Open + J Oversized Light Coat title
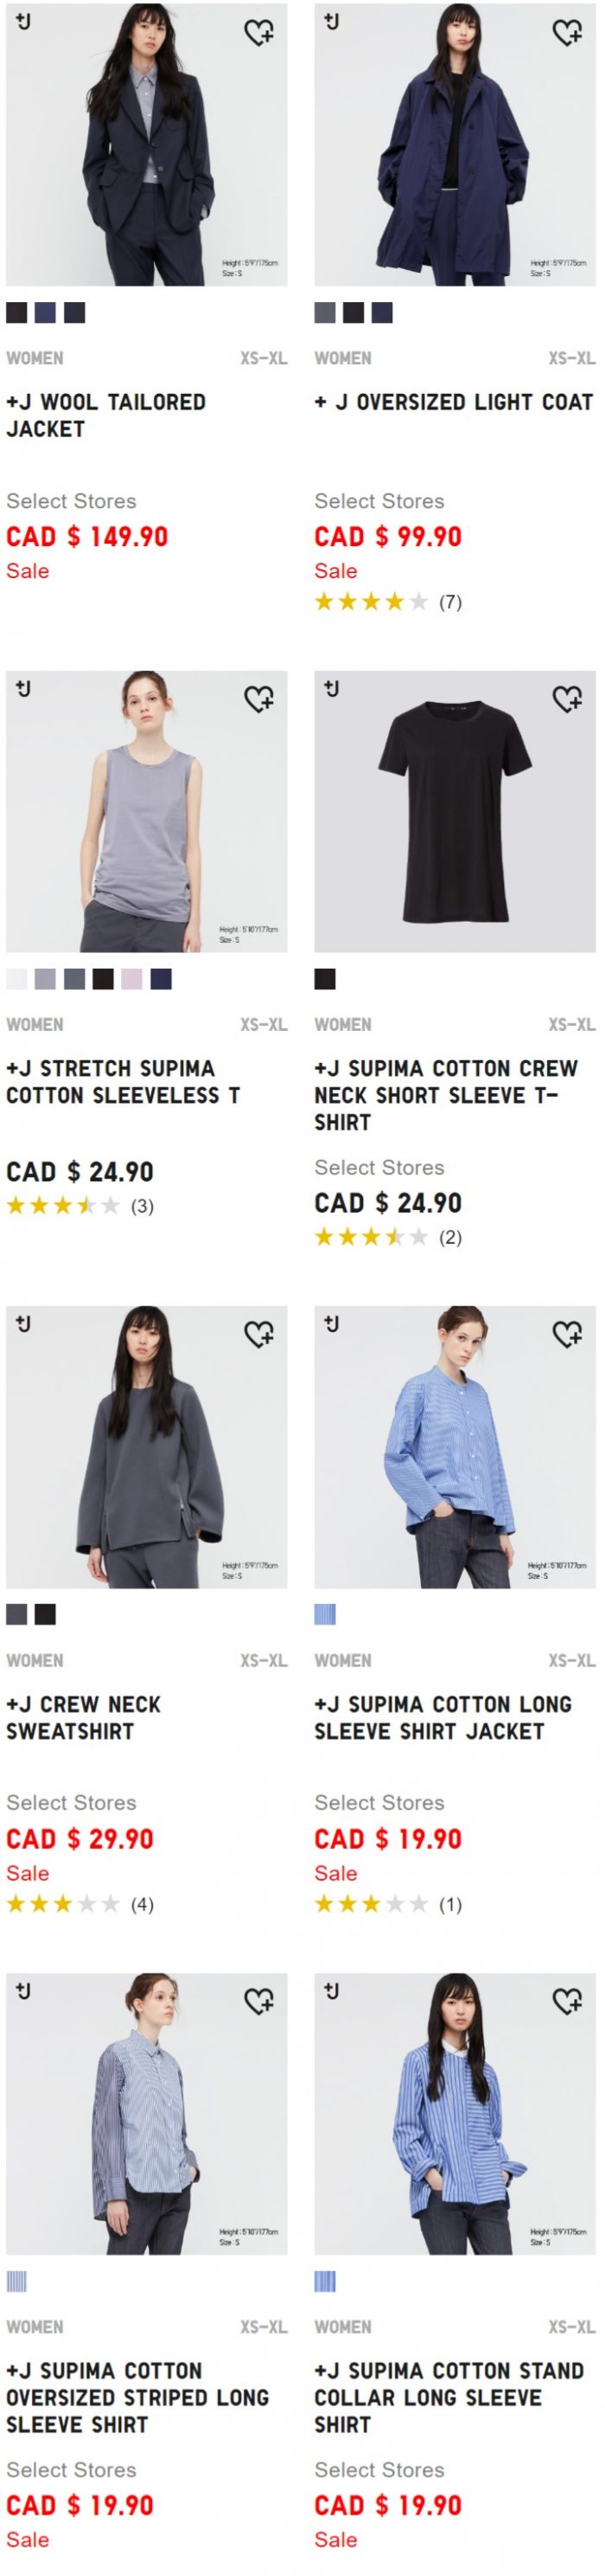Viewport: 605px width, 2576px height. point(455,402)
